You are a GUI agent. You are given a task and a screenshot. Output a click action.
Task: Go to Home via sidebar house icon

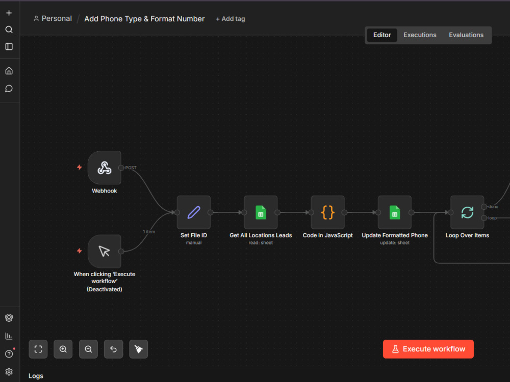click(x=9, y=71)
